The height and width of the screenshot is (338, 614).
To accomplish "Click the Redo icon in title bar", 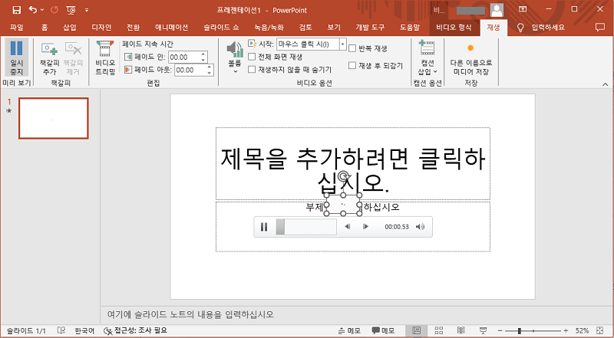I will pos(54,10).
